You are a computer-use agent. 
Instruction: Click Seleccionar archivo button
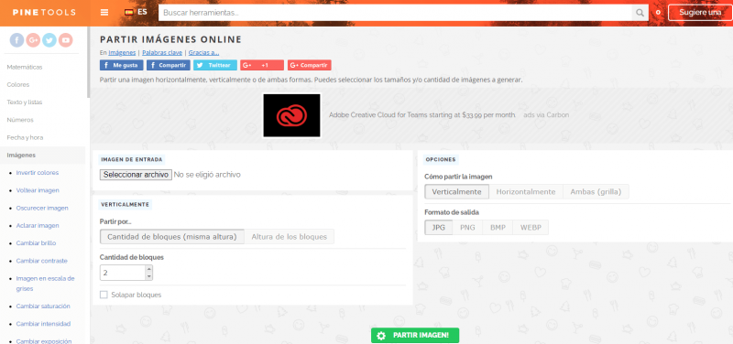point(136,175)
